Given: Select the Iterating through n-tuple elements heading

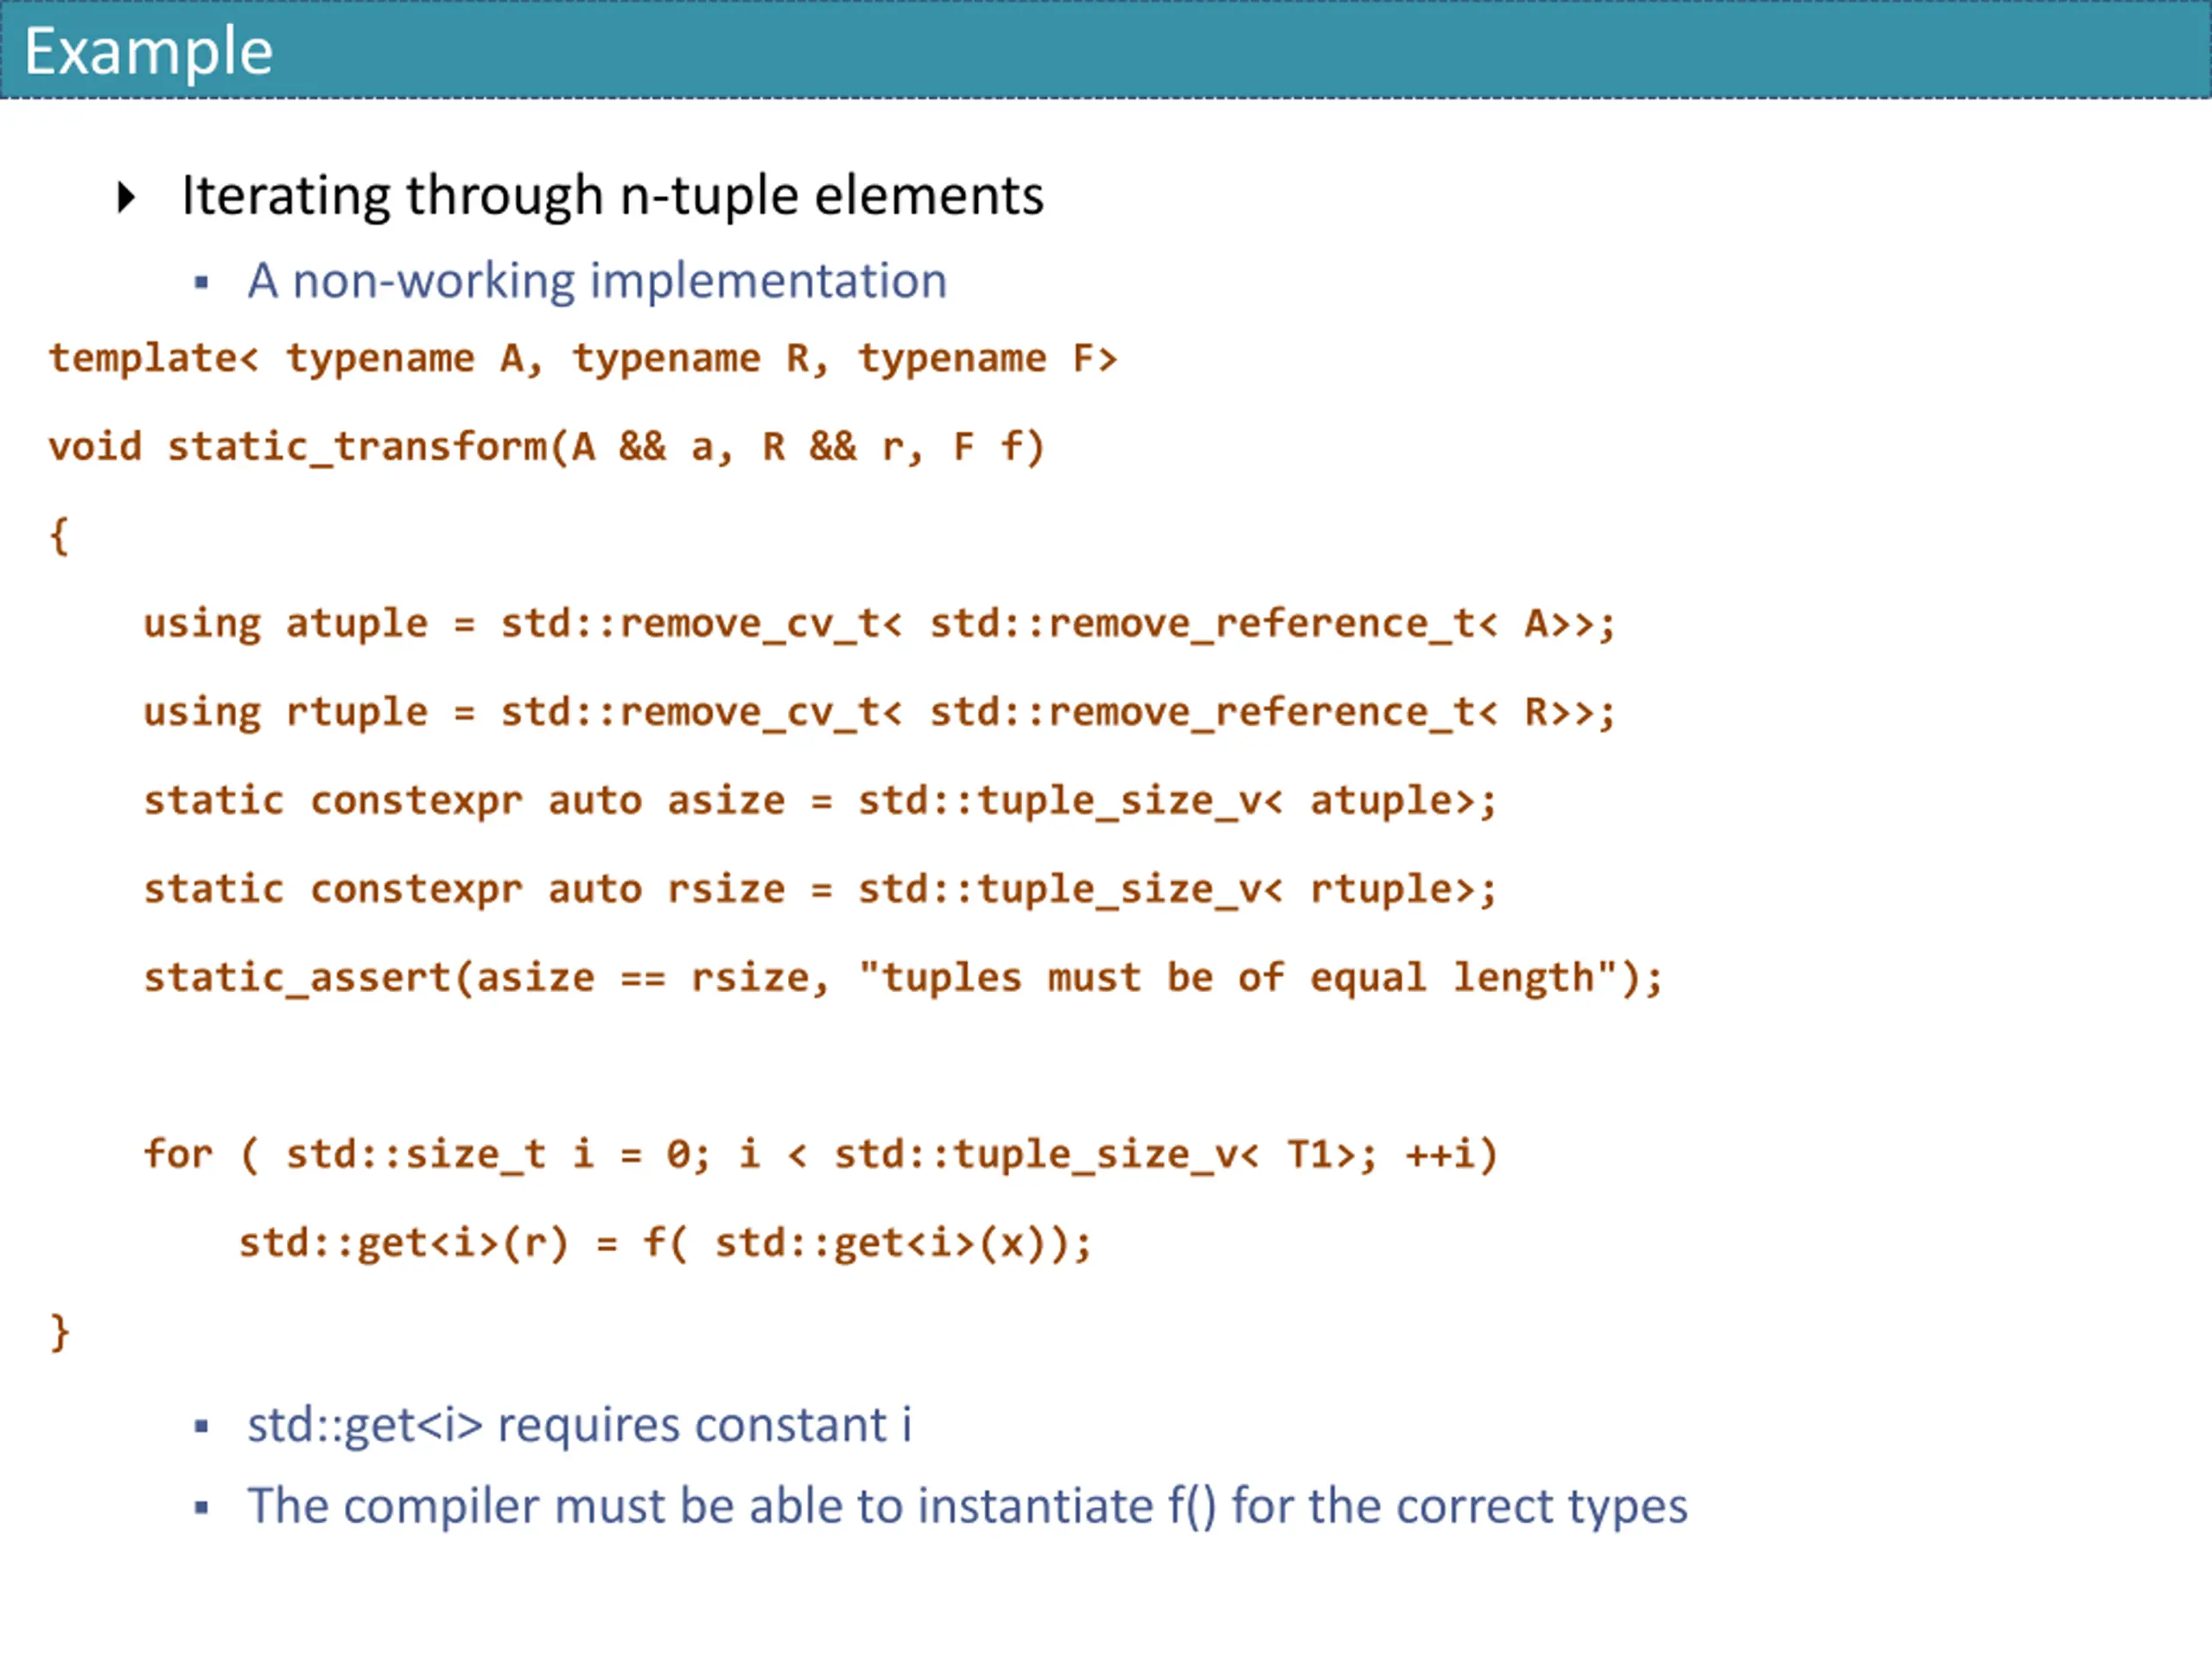Looking at the screenshot, I should (x=612, y=195).
